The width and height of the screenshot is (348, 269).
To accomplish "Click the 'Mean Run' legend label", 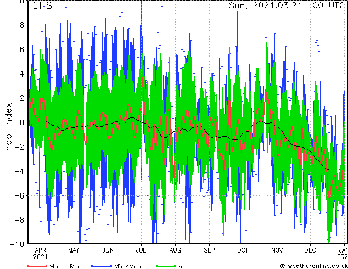I will [x=65, y=266].
